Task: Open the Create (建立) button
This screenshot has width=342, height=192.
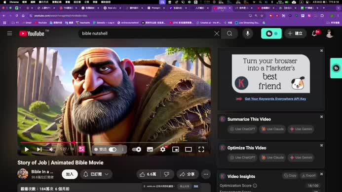Action: [x=295, y=33]
